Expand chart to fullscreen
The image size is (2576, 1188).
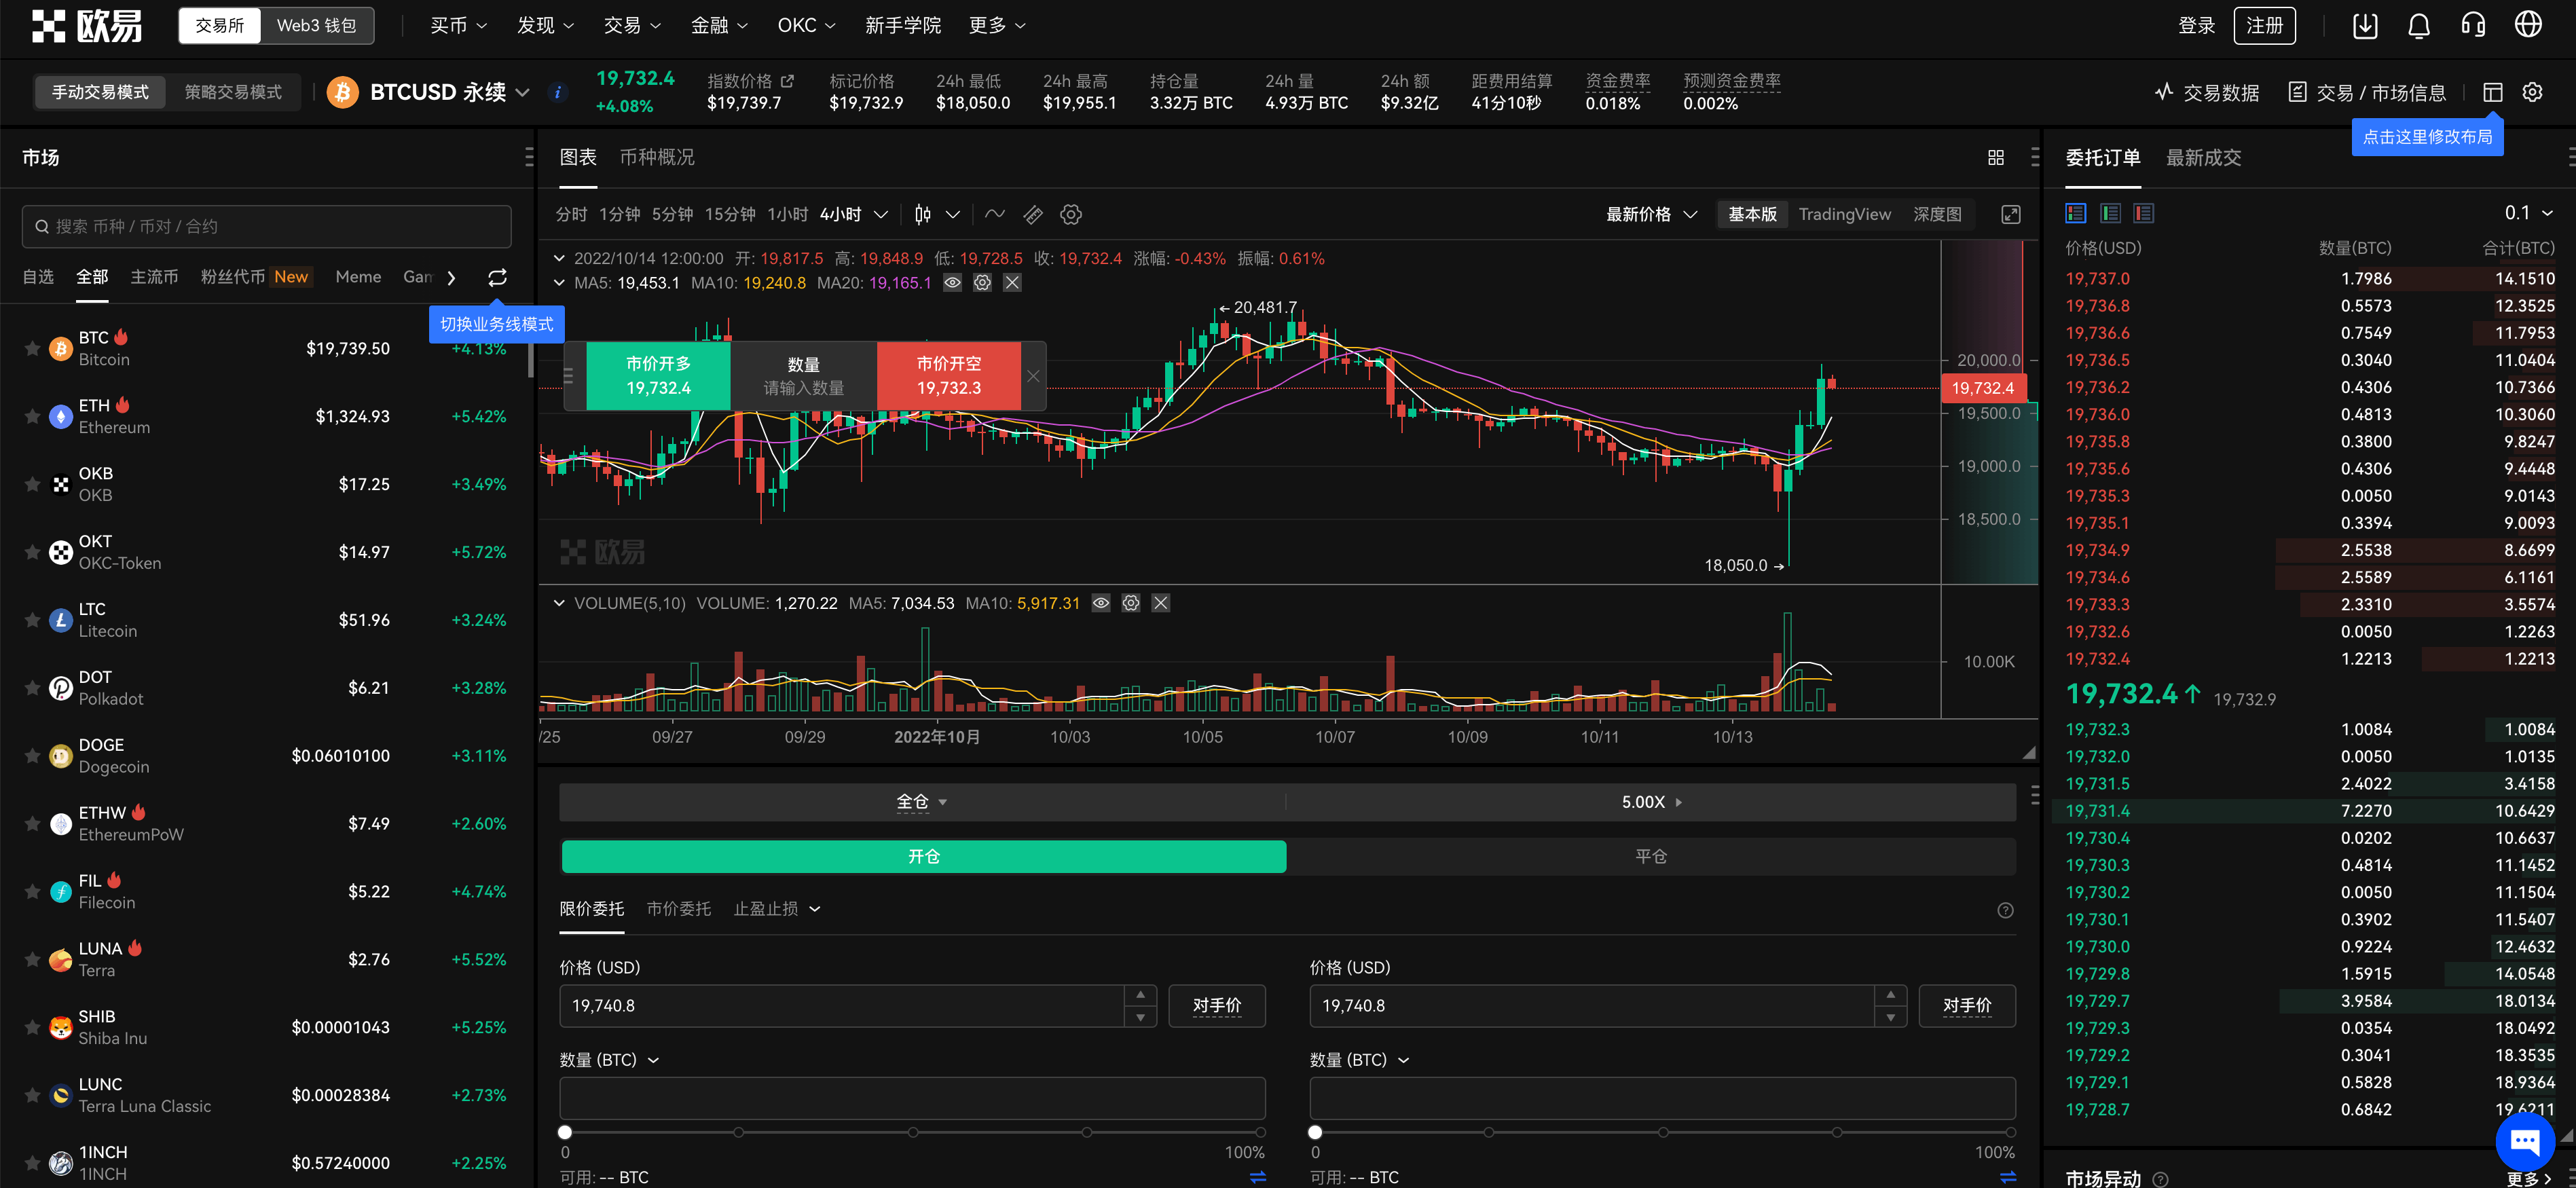point(2010,214)
